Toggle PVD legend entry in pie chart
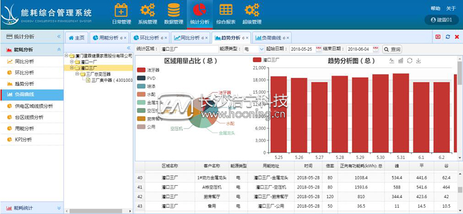 point(146,78)
